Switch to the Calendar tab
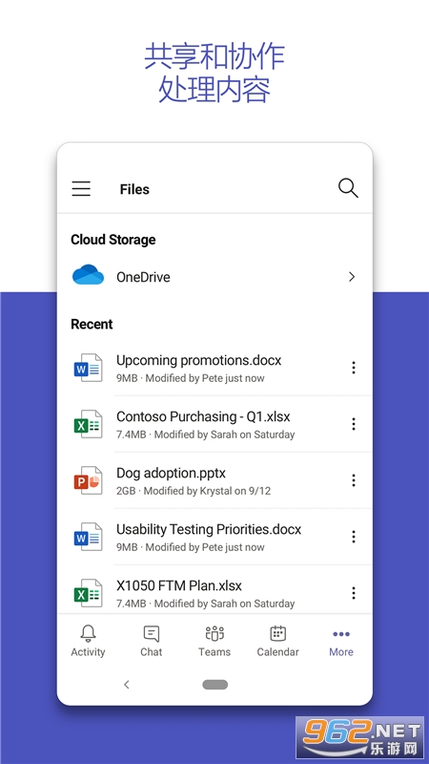Viewport: 429px width, 764px height. [x=277, y=641]
